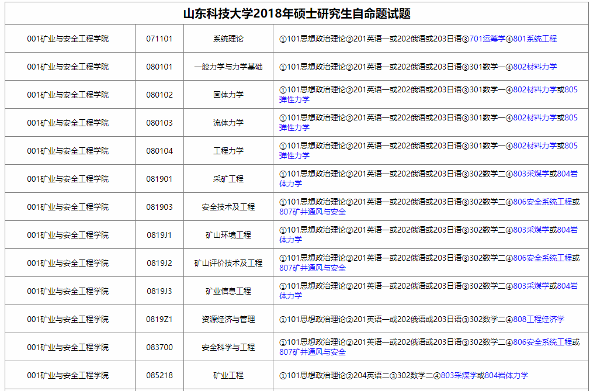The image size is (590, 391).
Task: Open 802材料力学 link in 流体力学 row
Action: click(535, 118)
